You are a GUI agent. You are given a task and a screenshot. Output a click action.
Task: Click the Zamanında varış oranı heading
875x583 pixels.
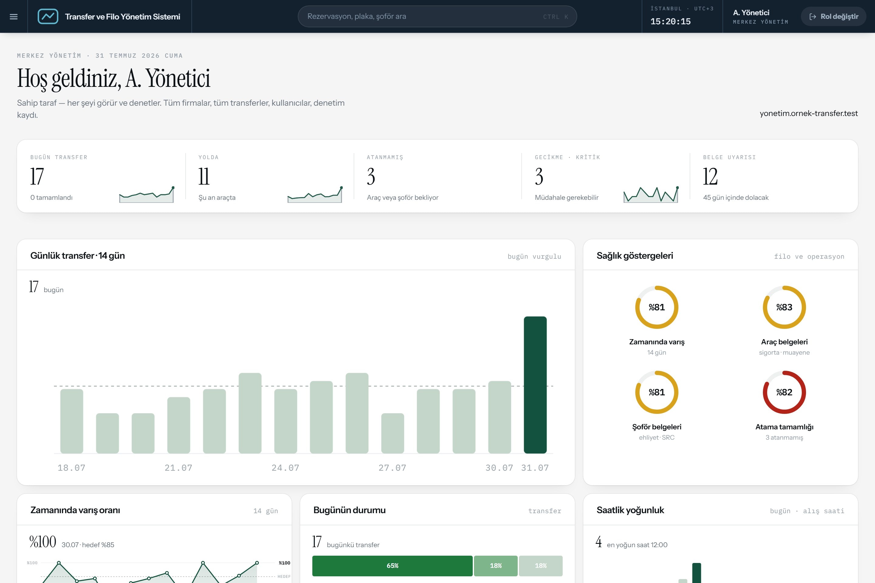(75, 510)
